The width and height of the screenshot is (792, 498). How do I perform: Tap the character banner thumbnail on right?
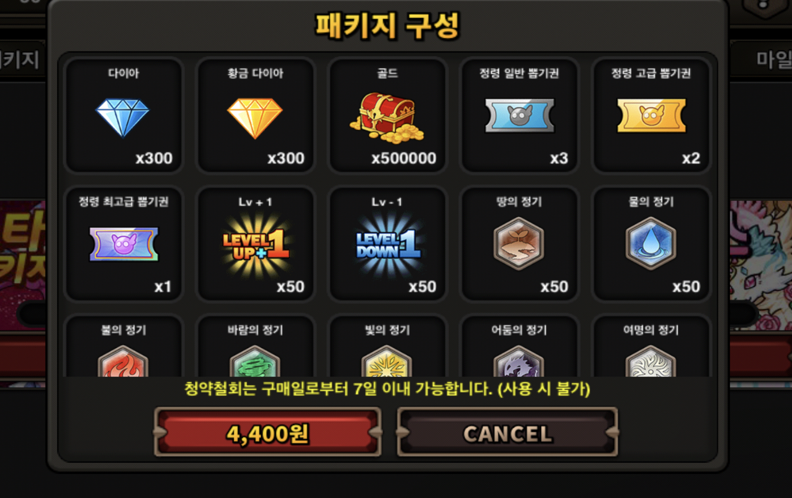(x=761, y=265)
